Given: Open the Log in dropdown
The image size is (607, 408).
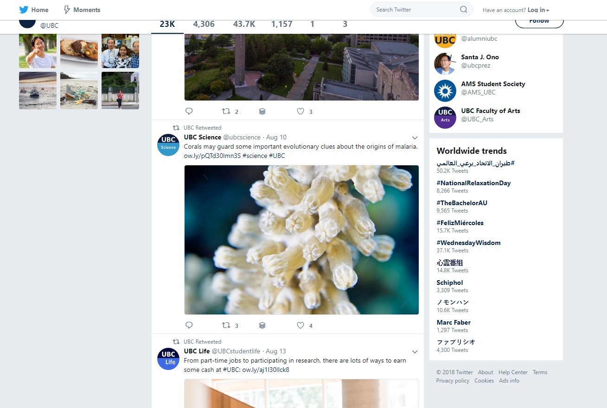Looking at the screenshot, I should pyautogui.click(x=538, y=10).
